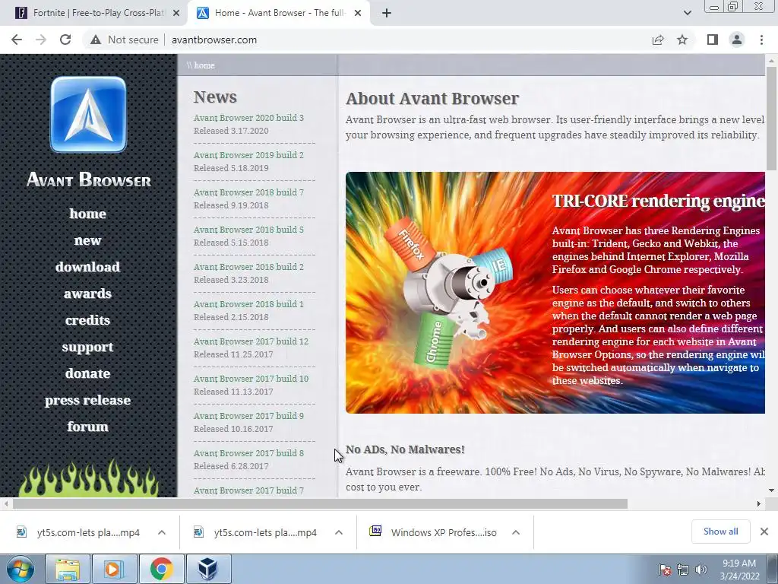Click Chrome icon in the taskbar

161,569
